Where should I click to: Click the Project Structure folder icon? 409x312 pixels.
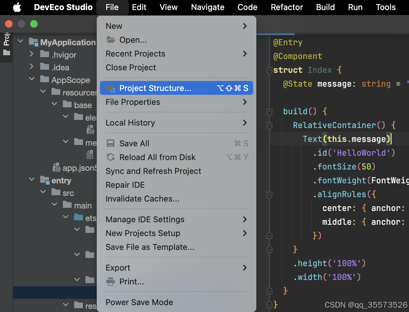click(x=111, y=88)
